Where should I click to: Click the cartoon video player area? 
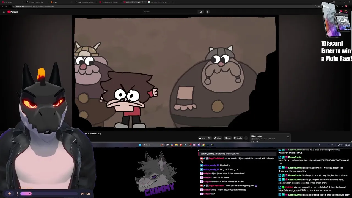175,73
